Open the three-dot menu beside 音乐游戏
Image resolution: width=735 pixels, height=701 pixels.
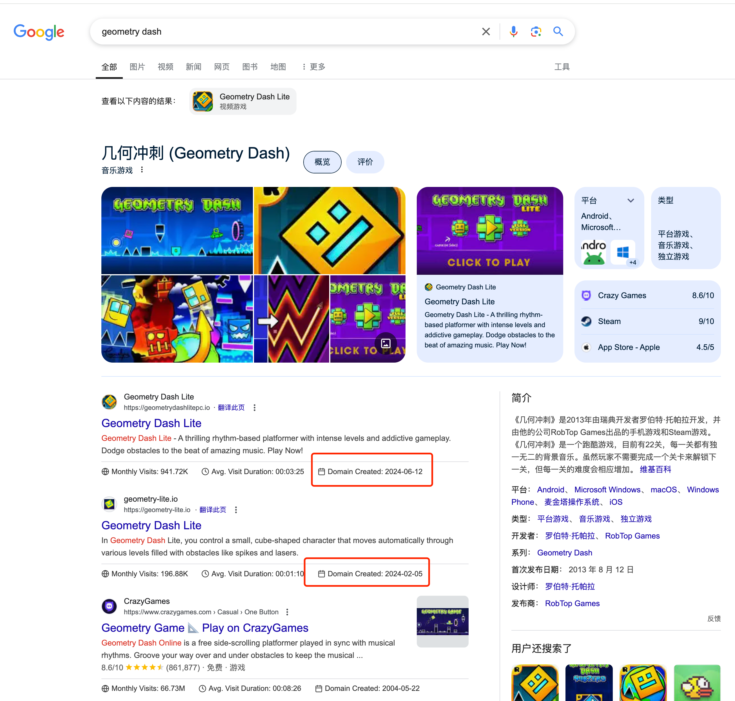[x=142, y=170]
